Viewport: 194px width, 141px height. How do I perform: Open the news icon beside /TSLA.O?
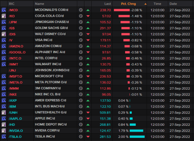click(4, 137)
